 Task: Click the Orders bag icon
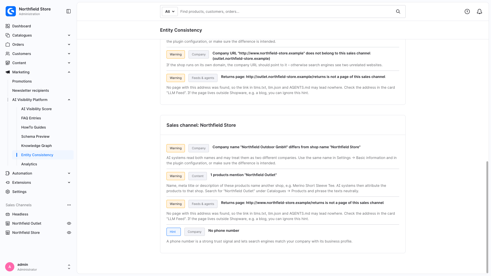(8, 44)
